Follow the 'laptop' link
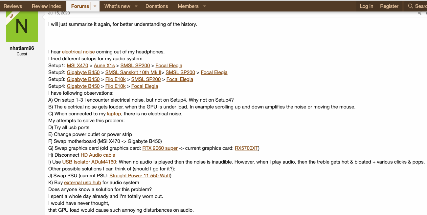Screen dimensions: 427x215 tap(114, 114)
